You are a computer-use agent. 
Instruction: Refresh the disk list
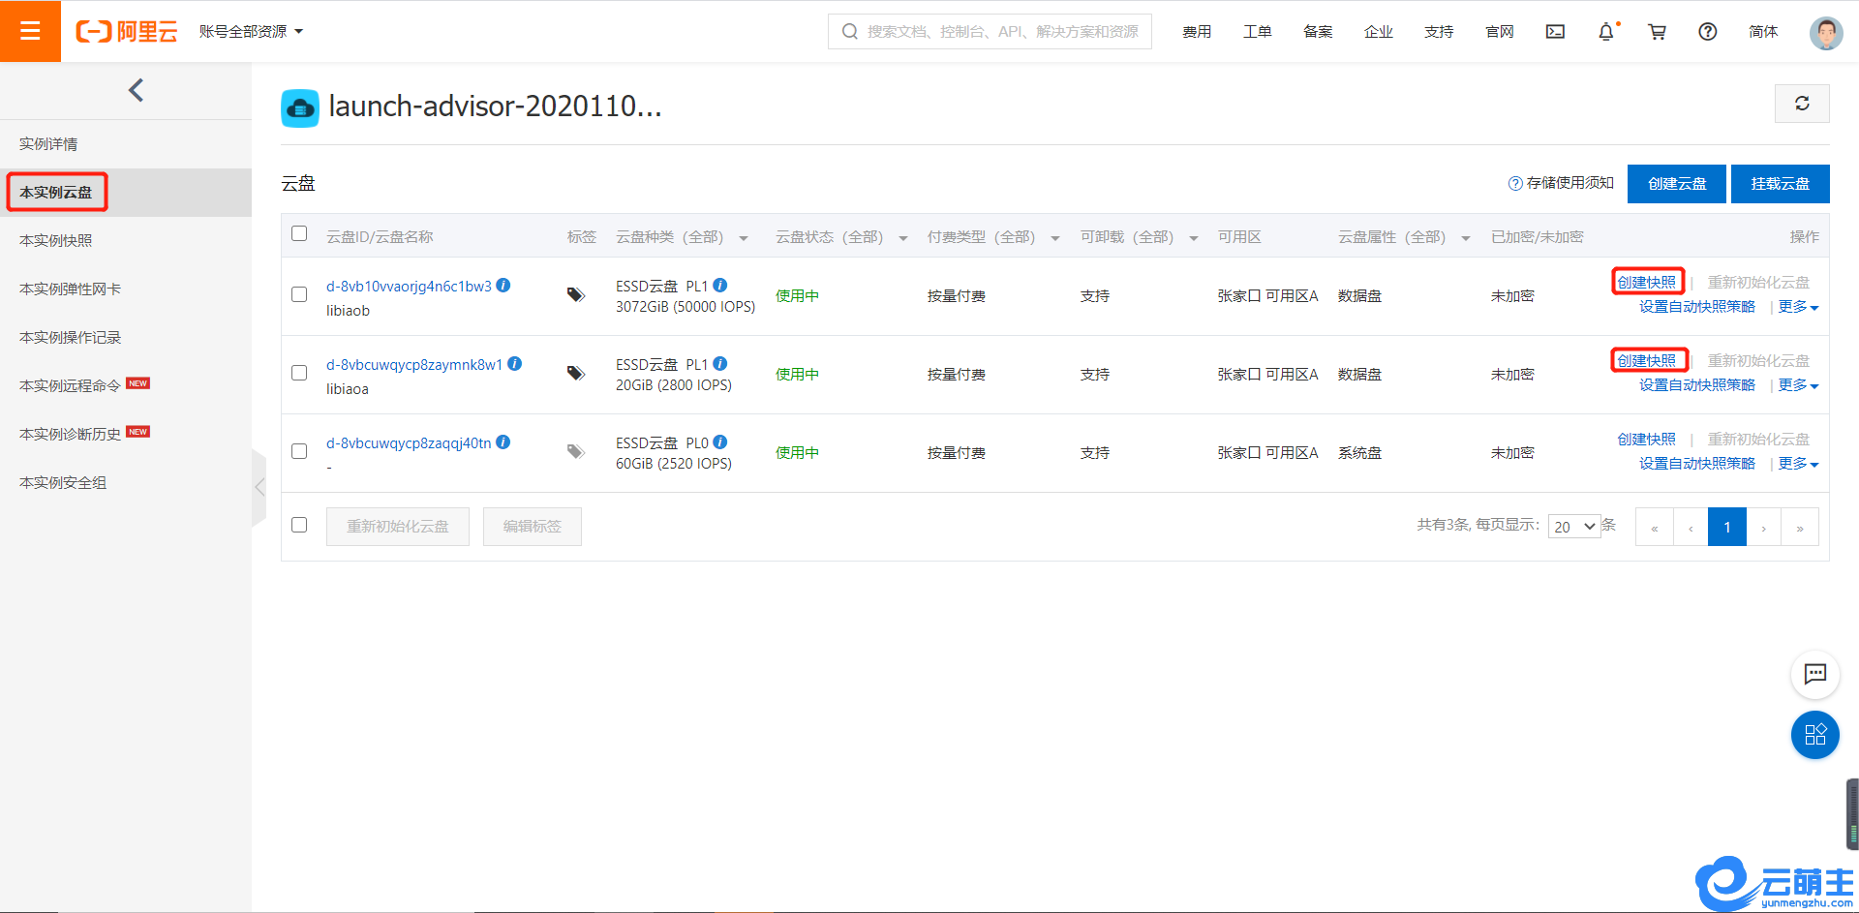[1801, 104]
